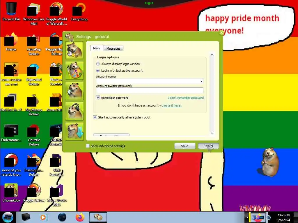Screen dimensions: 298x223
Task: Open Windows Live Mail desktop icon
Action: [34, 14]
